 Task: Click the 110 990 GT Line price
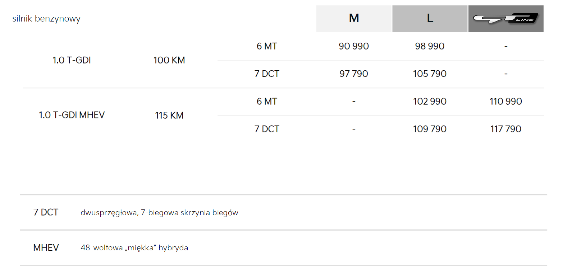pos(505,101)
